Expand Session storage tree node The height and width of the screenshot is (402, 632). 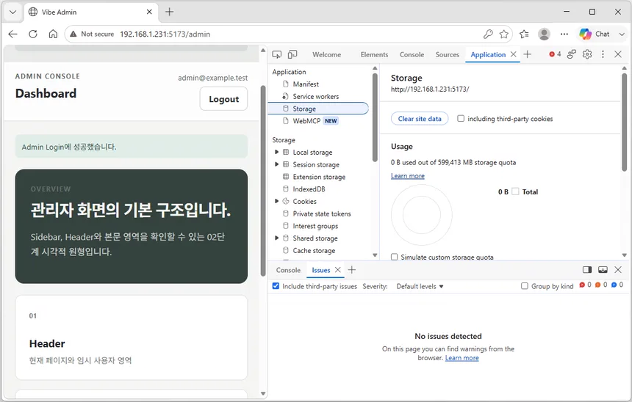(x=276, y=164)
